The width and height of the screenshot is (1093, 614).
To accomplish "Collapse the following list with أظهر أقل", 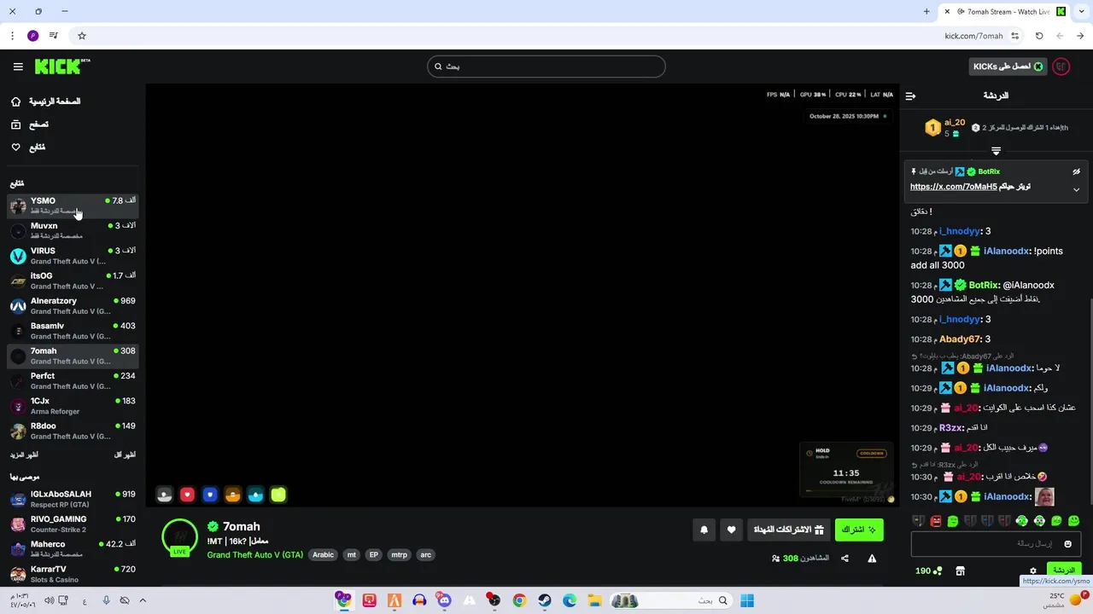I will (125, 455).
